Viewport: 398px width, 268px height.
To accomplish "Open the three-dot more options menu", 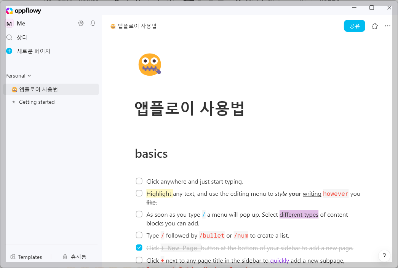I will coord(388,26).
